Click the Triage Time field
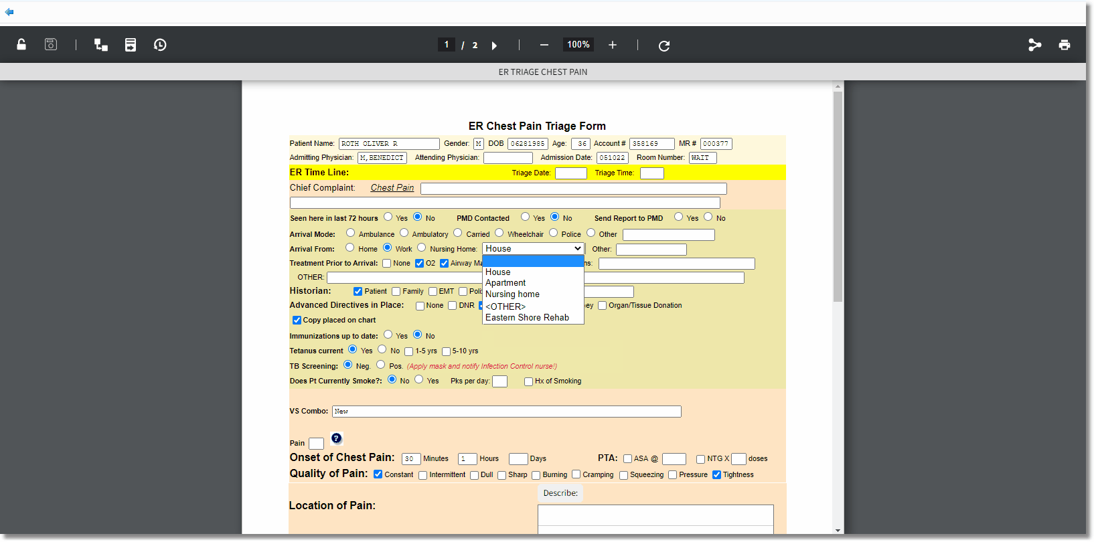The width and height of the screenshot is (1094, 542). (652, 173)
